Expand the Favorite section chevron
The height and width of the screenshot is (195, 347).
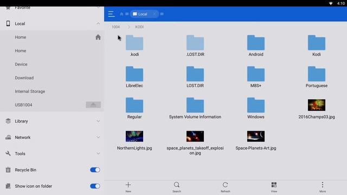pos(98,8)
